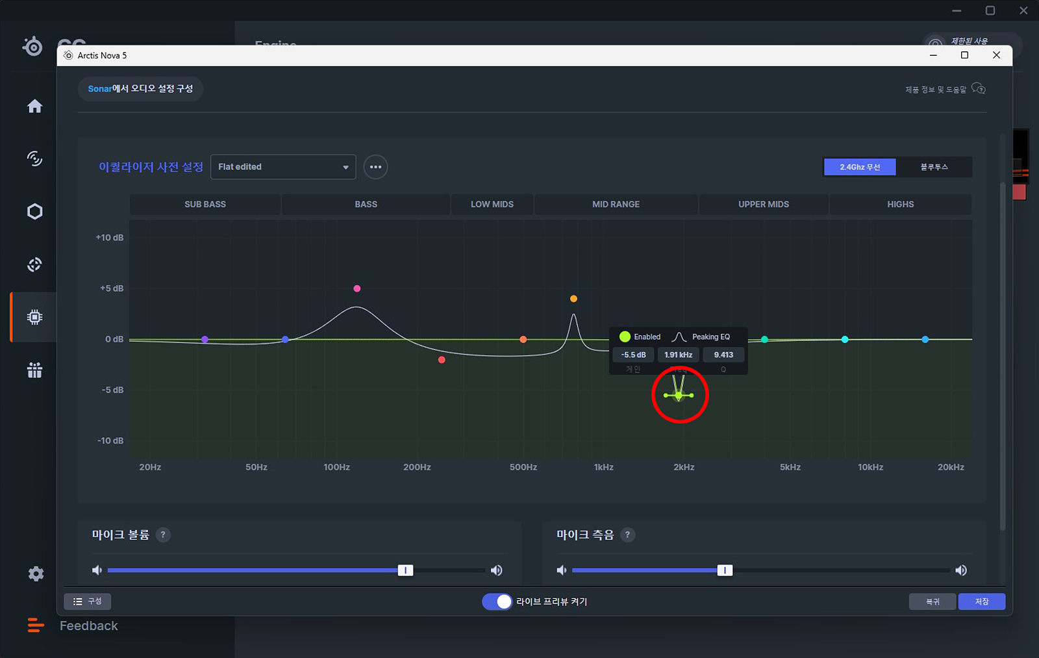Toggle the live preview switch

point(497,601)
